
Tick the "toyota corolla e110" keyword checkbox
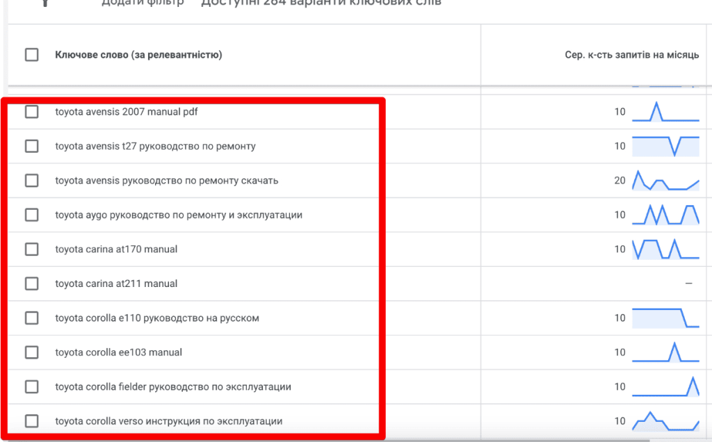(31, 318)
